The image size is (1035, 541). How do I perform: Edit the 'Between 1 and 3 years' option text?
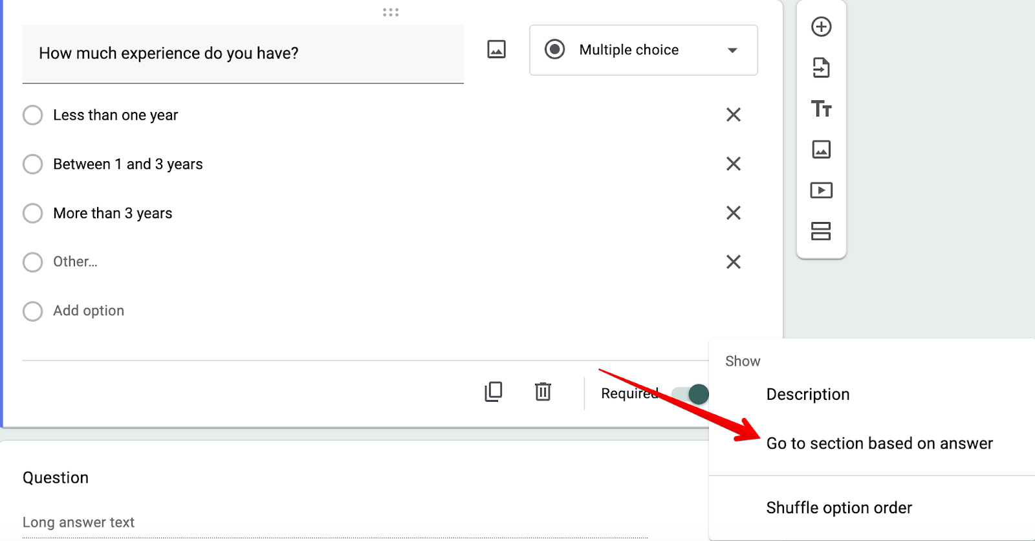[128, 164]
